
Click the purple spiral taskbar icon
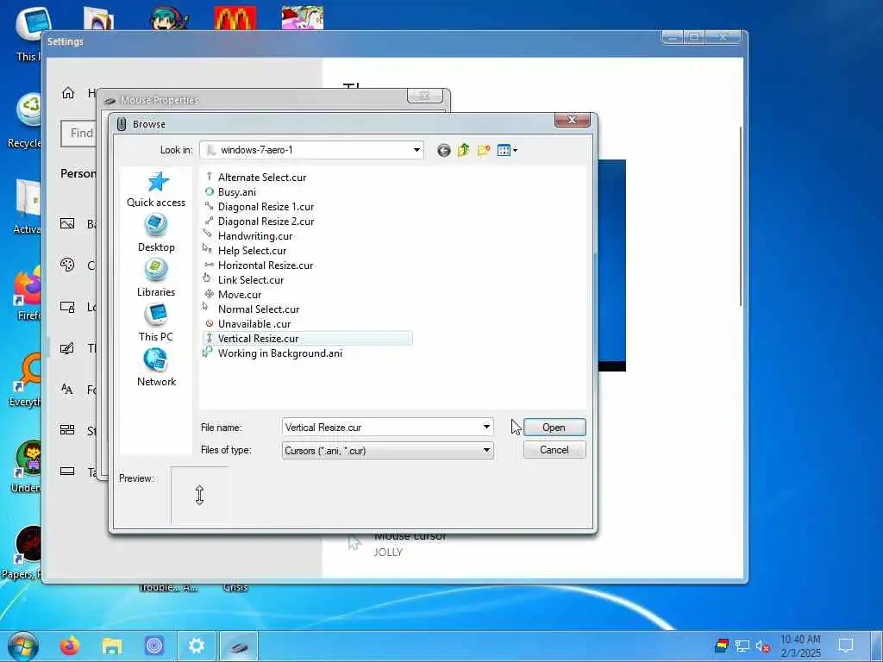pos(154,646)
